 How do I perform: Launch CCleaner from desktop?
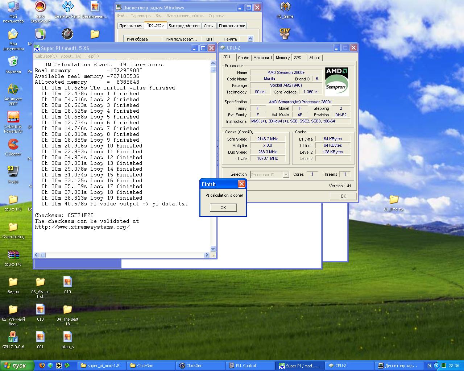pos(13,147)
